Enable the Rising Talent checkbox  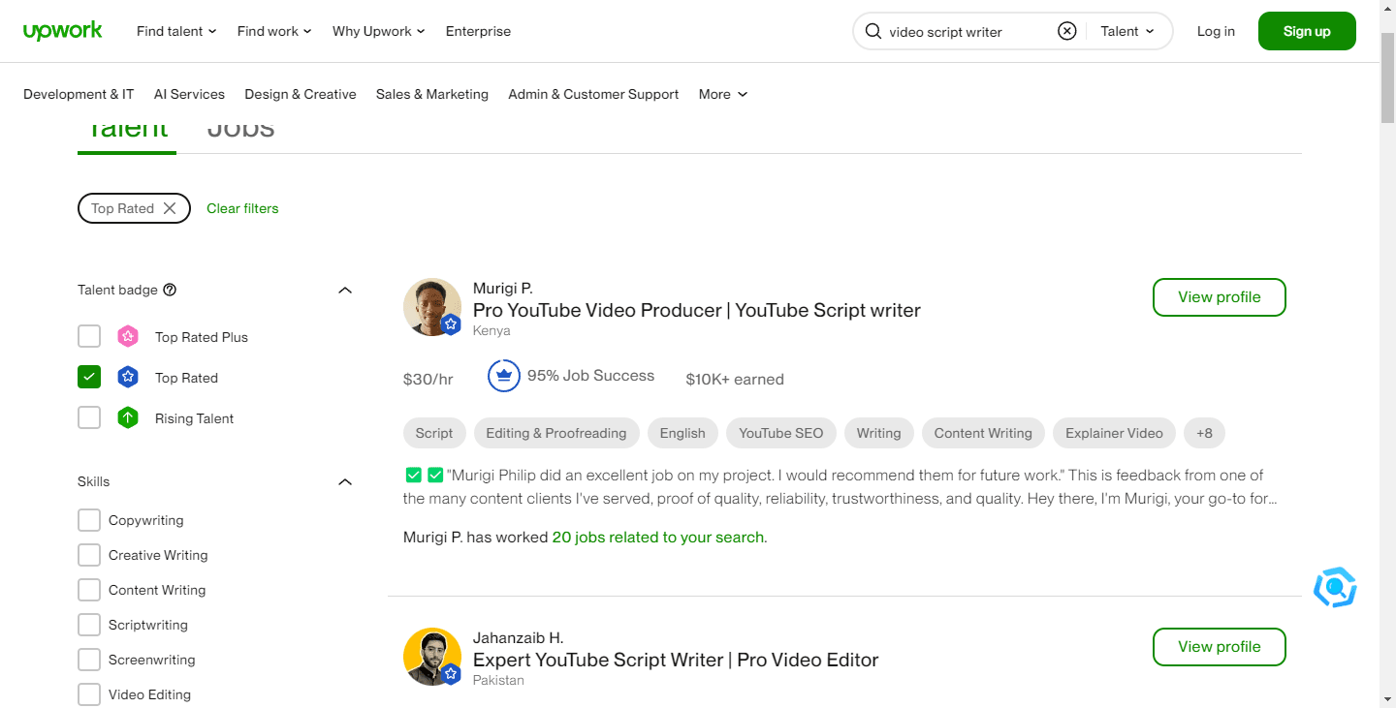(x=89, y=417)
